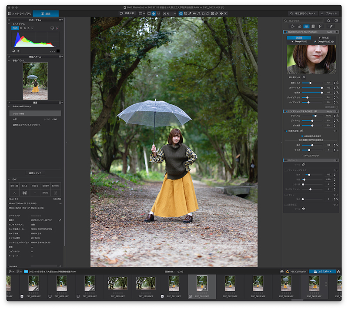Activate the crop tool in the toolbar
The height and width of the screenshot is (309, 348).
point(185,13)
